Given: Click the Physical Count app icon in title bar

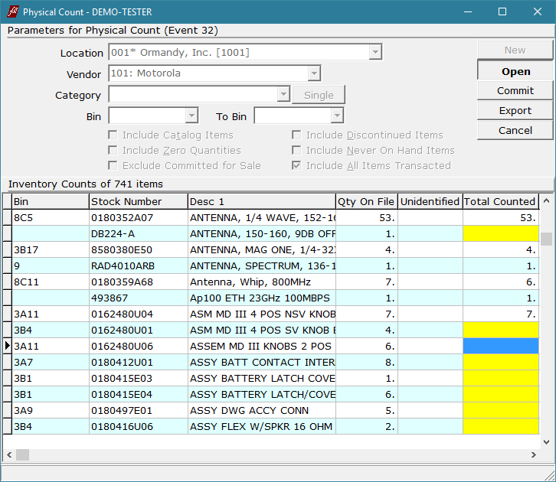Looking at the screenshot, I should coord(12,11).
